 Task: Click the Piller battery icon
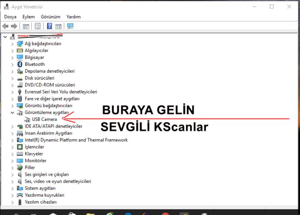click(x=20, y=168)
